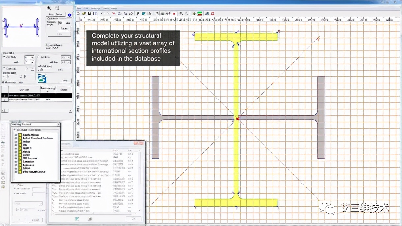Click the Rotation Angle input field
This screenshot has width=402, height=226.
pyautogui.click(x=61, y=23)
